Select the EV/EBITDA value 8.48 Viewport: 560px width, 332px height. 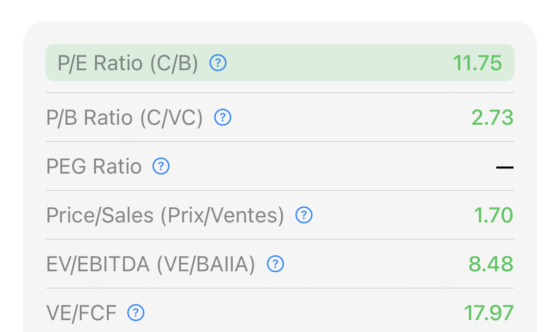[x=491, y=265]
